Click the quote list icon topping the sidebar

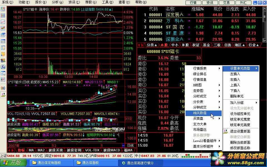tap(3, 9)
